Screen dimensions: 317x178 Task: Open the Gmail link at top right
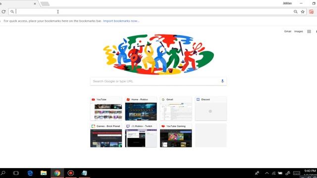[x=287, y=31]
